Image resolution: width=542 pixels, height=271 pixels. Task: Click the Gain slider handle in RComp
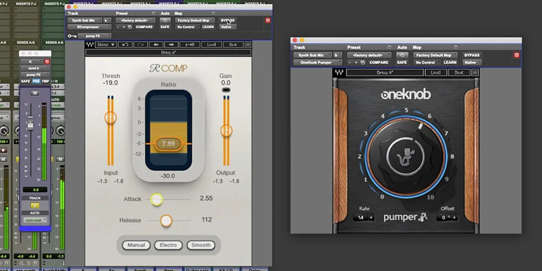tap(227, 131)
